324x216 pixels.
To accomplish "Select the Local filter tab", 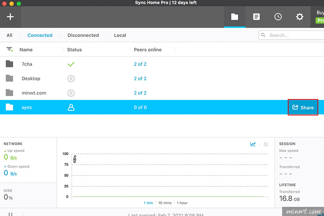I will coord(120,35).
